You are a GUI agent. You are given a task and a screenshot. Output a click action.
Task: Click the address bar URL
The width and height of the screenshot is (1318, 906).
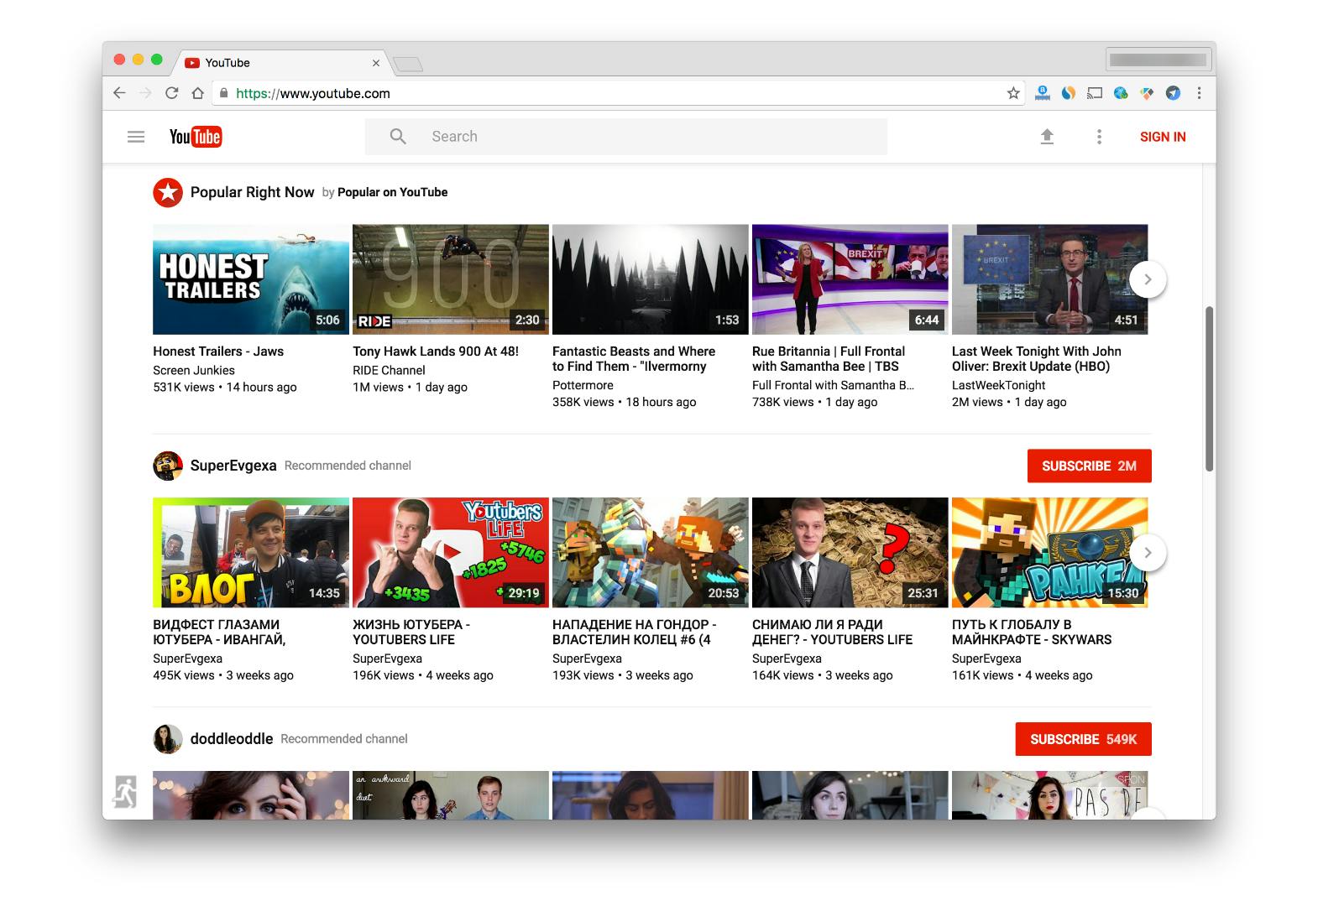click(313, 93)
